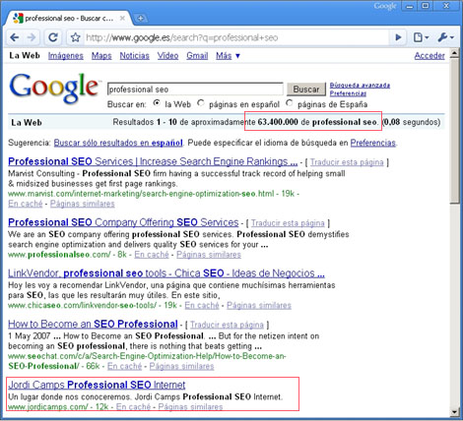Viewport: 463px width, 421px height.
Task: Click the forward navigation arrow
Action: [x=32, y=37]
